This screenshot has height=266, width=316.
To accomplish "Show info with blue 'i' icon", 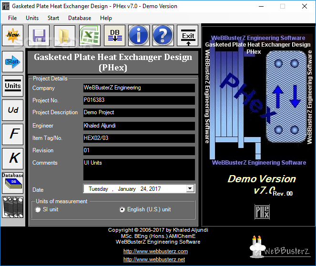I will [139, 35].
